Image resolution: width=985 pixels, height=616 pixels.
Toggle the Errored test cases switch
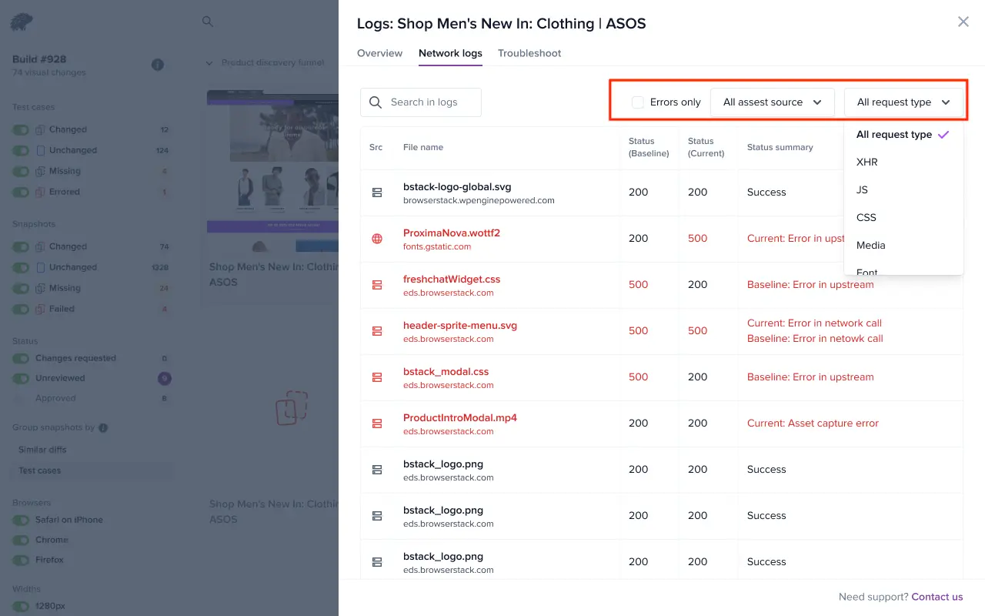pos(21,192)
